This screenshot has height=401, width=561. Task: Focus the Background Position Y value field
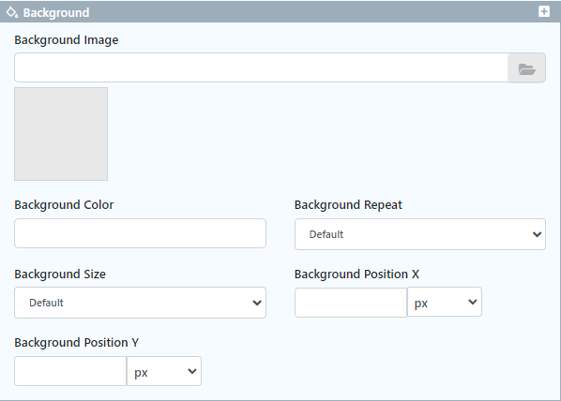point(70,371)
